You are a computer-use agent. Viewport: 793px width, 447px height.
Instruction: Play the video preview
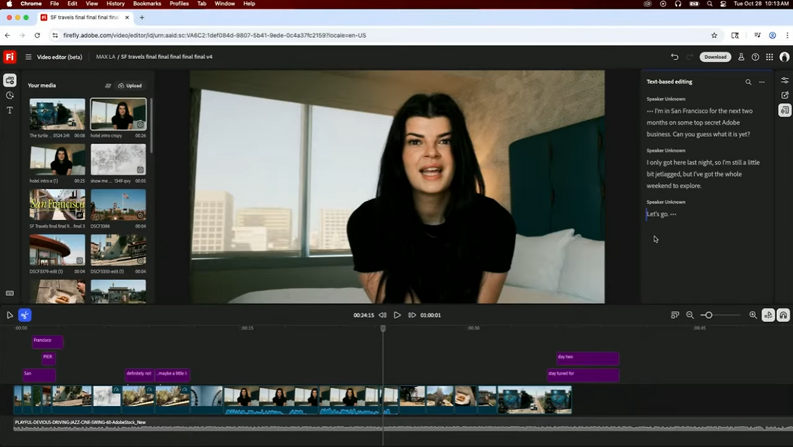pos(397,315)
